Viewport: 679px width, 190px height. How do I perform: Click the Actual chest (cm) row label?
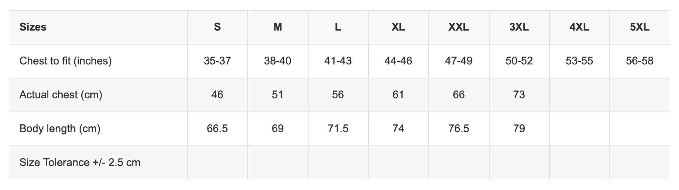pyautogui.click(x=61, y=95)
